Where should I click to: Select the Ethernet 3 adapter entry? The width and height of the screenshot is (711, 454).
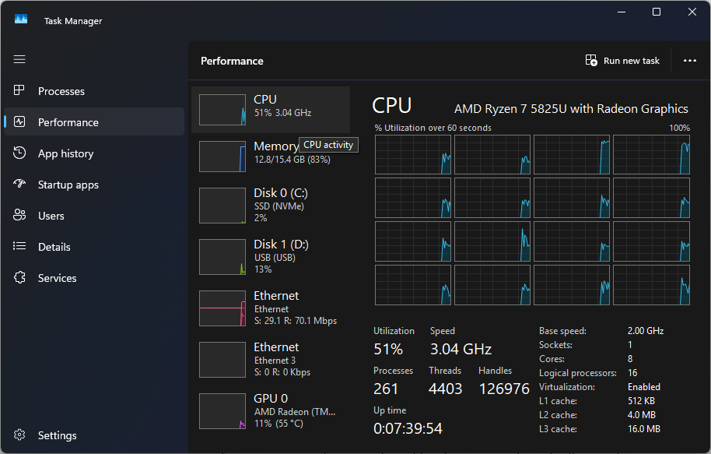[270, 359]
